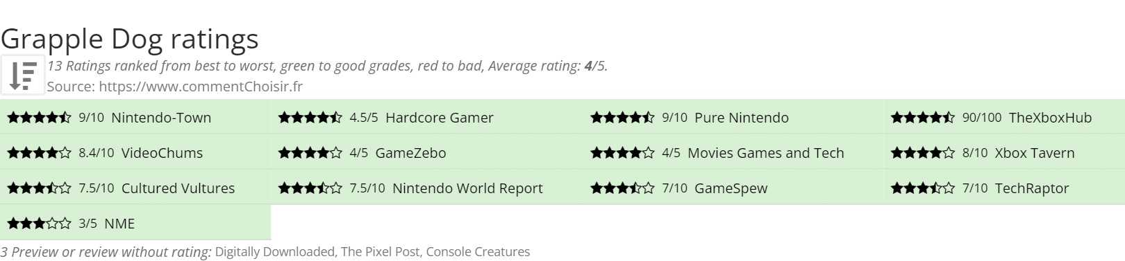The image size is (1125, 261).
Task: Click the NME three-star rating icons
Action: click(x=39, y=224)
